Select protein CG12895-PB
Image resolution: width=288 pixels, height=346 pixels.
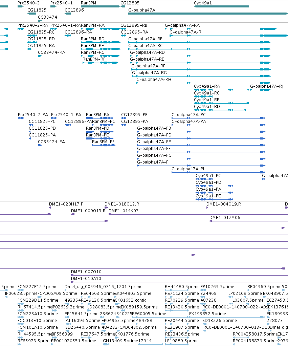tap(134, 115)
